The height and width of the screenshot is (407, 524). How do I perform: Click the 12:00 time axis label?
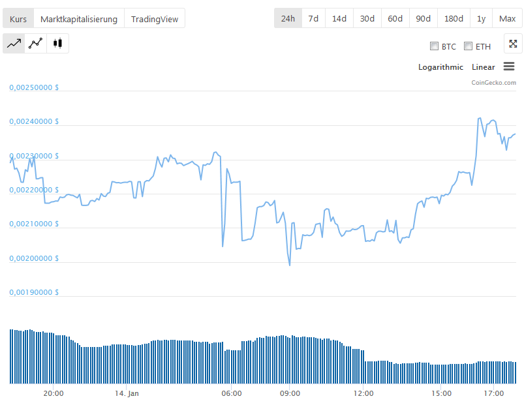[363, 393]
